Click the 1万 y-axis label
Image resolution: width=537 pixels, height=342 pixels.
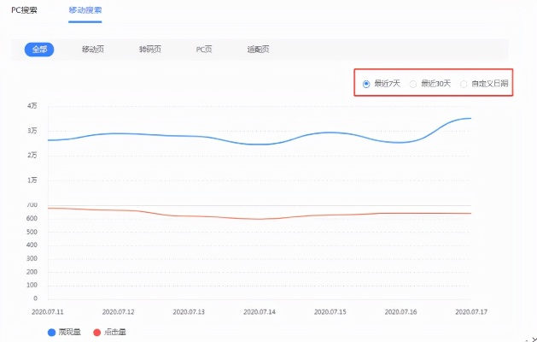click(x=32, y=180)
